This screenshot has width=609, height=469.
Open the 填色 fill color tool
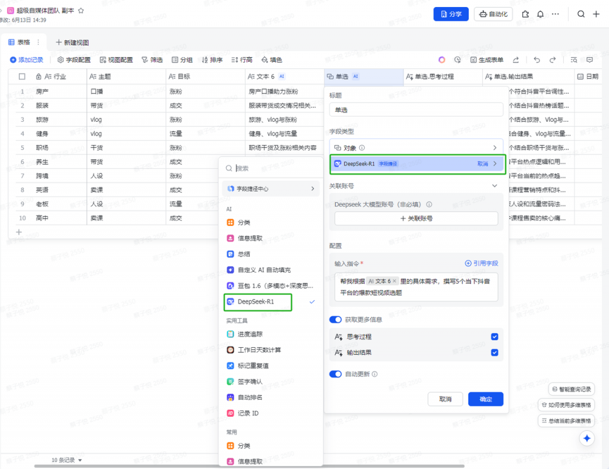pyautogui.click(x=272, y=60)
